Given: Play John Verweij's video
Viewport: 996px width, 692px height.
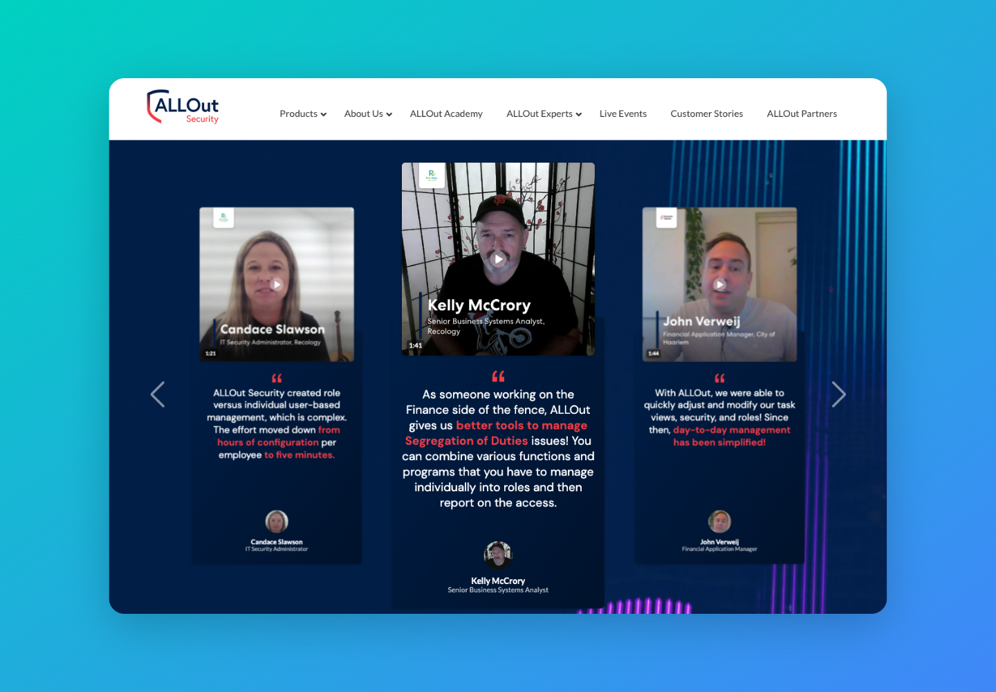Looking at the screenshot, I should [x=719, y=284].
